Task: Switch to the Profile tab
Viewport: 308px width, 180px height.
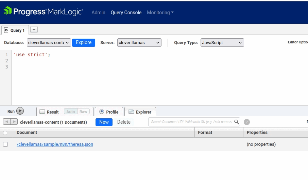Action: (109, 112)
